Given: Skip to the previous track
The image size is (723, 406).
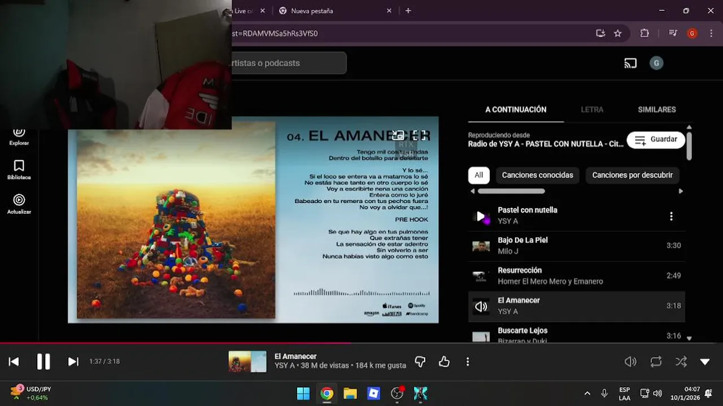Looking at the screenshot, I should click(x=14, y=361).
